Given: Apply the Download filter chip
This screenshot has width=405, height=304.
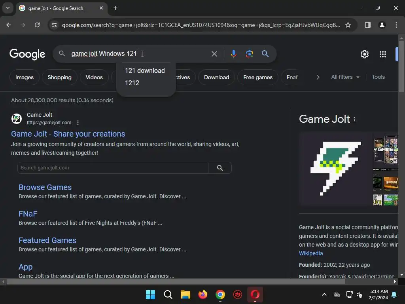Looking at the screenshot, I should click(x=216, y=77).
